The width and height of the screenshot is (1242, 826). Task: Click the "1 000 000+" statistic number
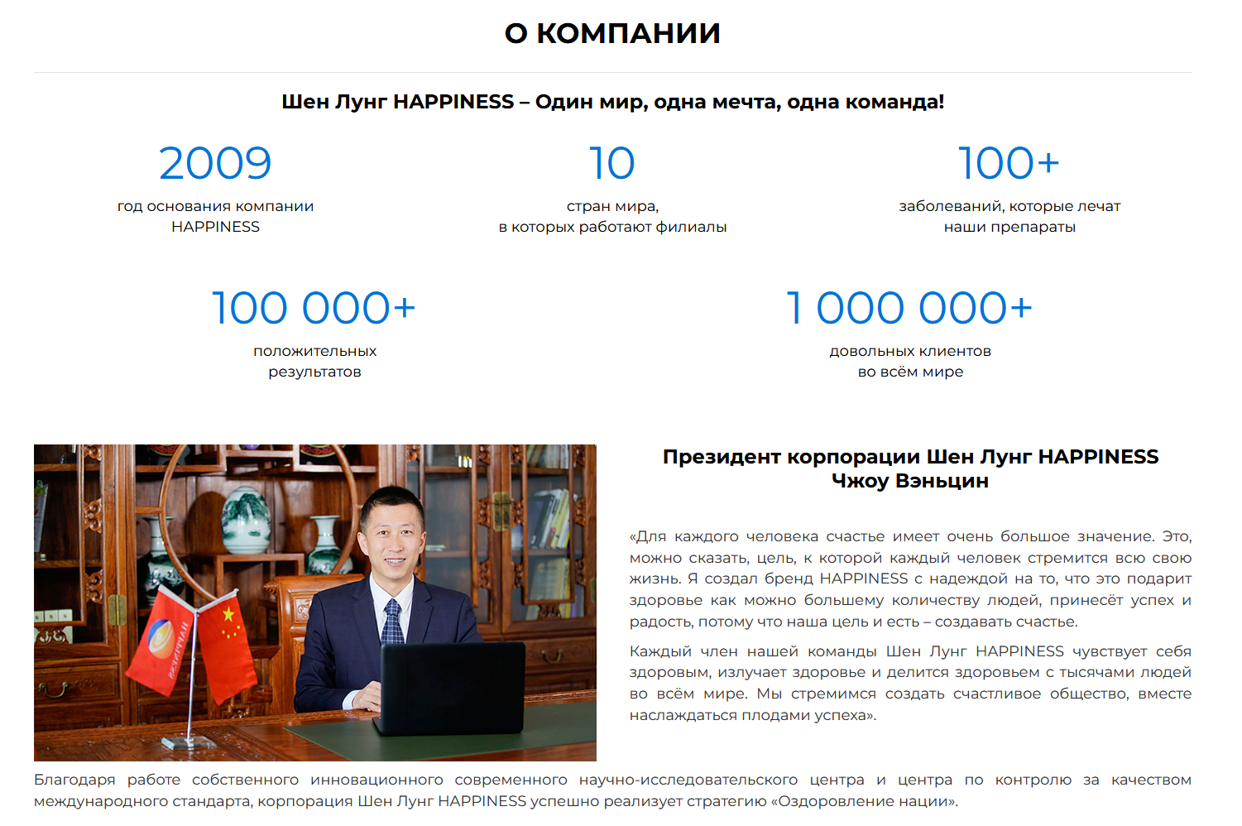910,308
